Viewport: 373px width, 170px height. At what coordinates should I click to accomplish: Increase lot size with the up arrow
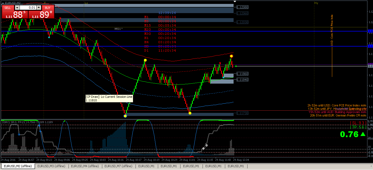coord(39,8)
